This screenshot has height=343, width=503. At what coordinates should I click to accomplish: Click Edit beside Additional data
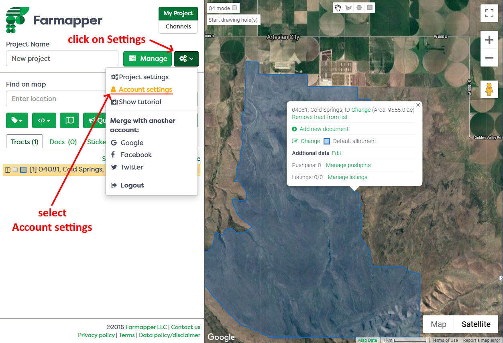[x=336, y=153]
